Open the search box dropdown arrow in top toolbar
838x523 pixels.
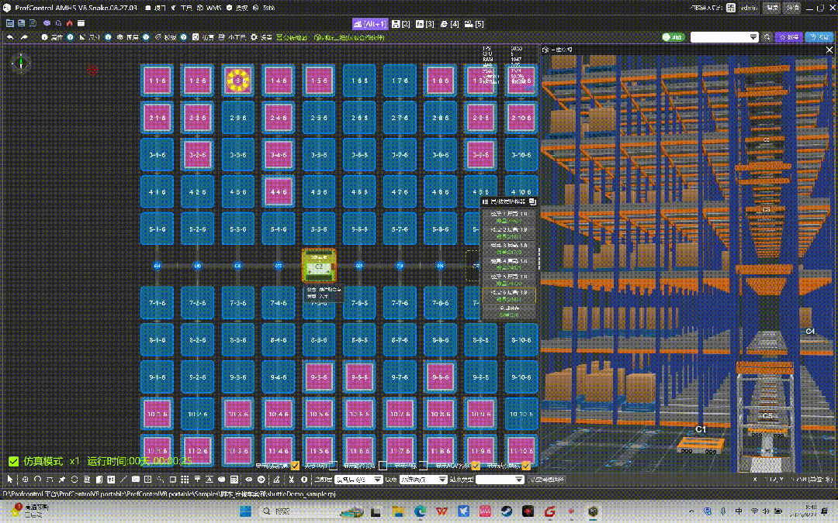(x=753, y=37)
